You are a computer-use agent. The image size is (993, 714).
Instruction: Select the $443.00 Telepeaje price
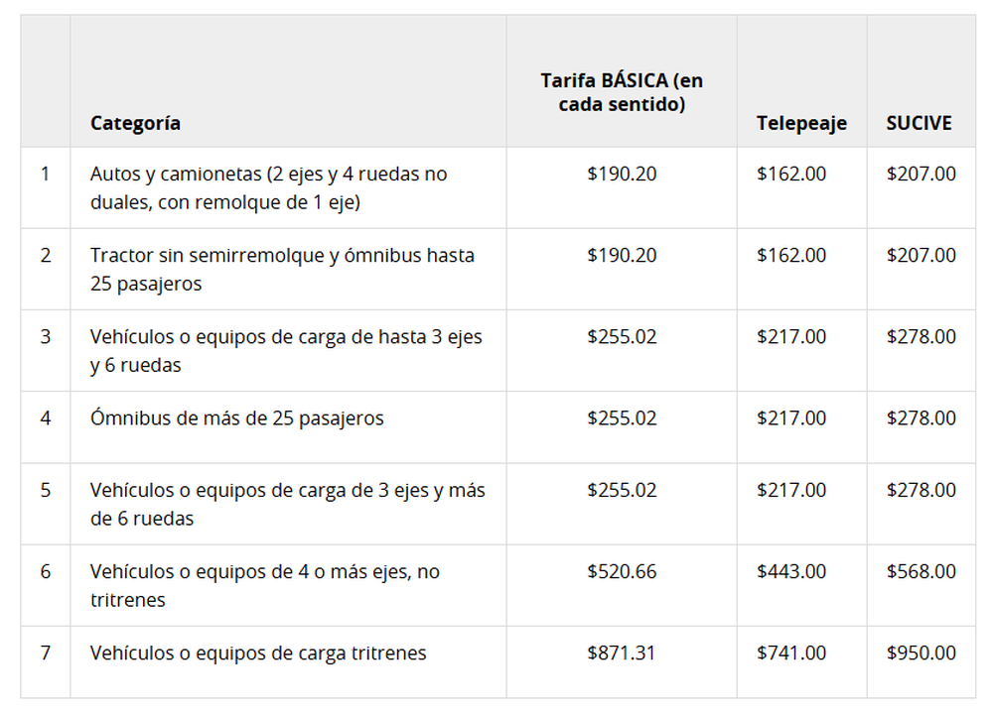click(791, 572)
